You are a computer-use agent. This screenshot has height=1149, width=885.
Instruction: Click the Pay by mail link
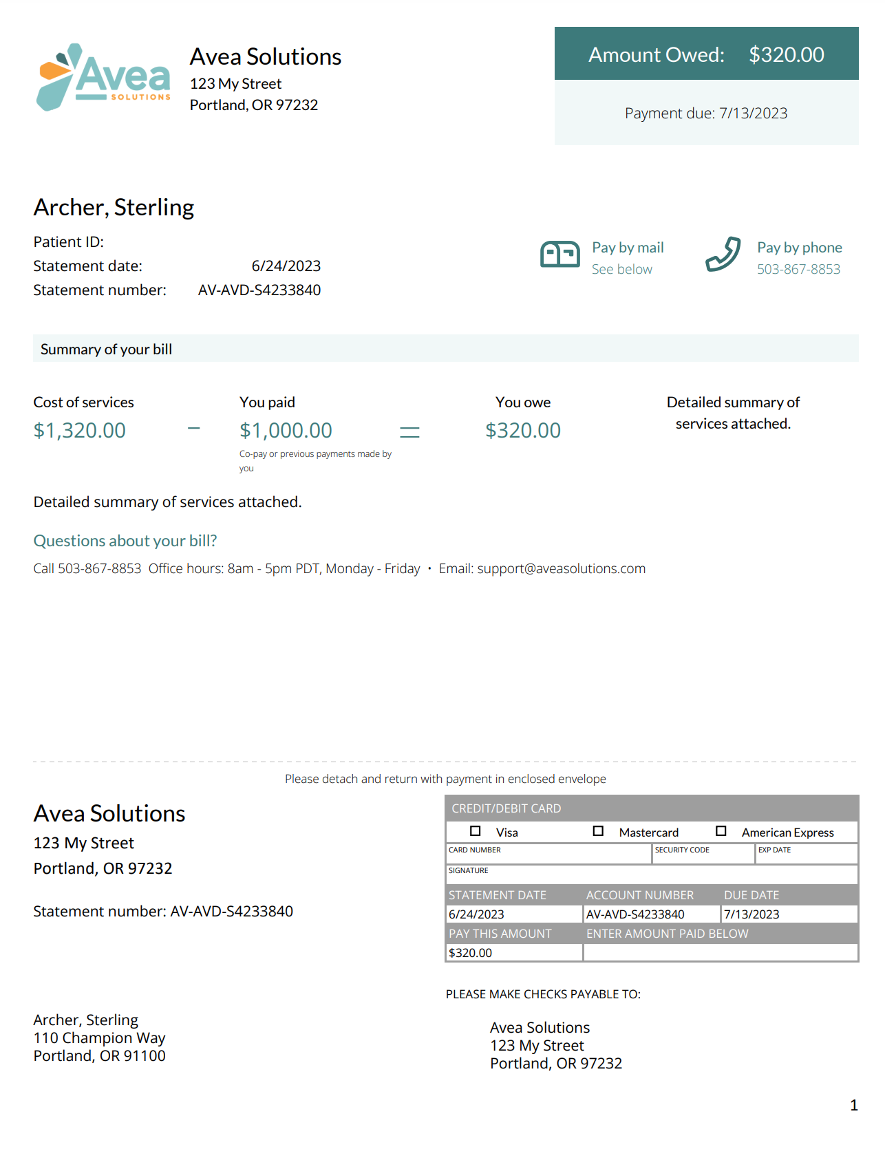click(x=628, y=248)
